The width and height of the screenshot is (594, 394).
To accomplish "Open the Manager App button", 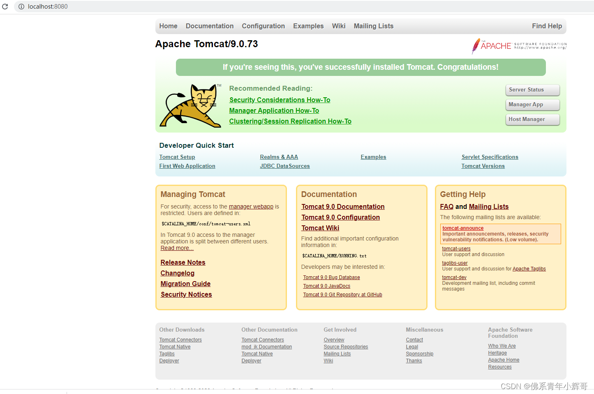I will tap(532, 105).
